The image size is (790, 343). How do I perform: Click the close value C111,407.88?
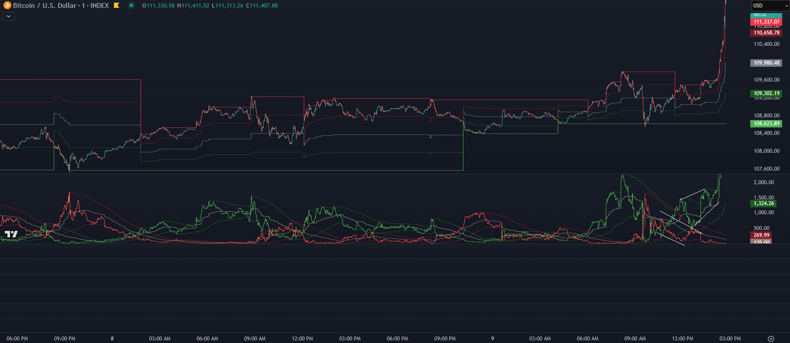coord(262,6)
